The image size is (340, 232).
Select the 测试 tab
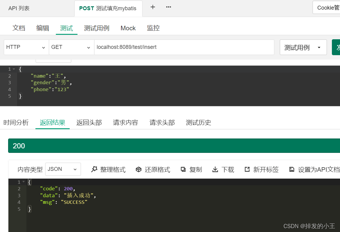tap(66, 28)
